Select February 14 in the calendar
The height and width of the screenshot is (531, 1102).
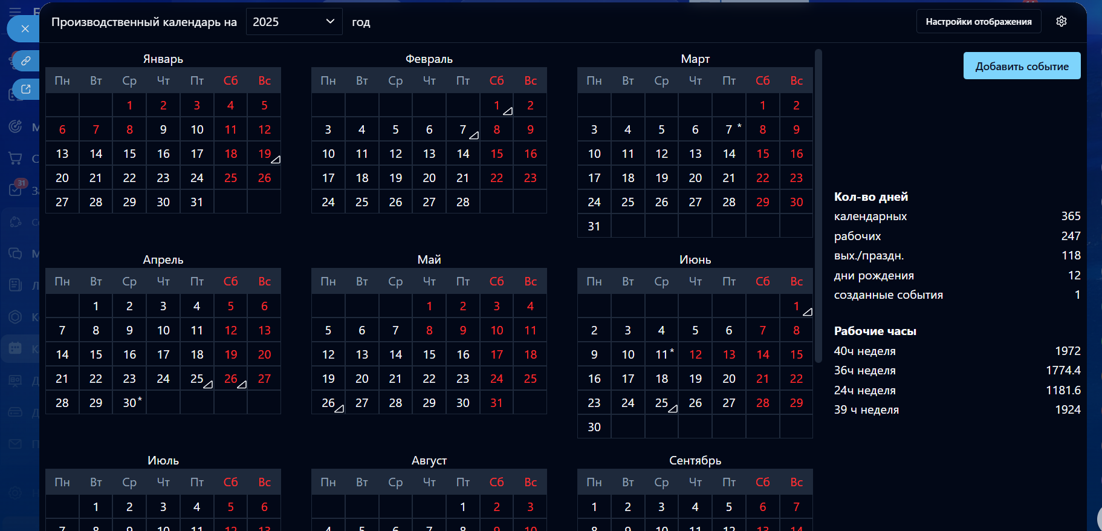tap(463, 154)
